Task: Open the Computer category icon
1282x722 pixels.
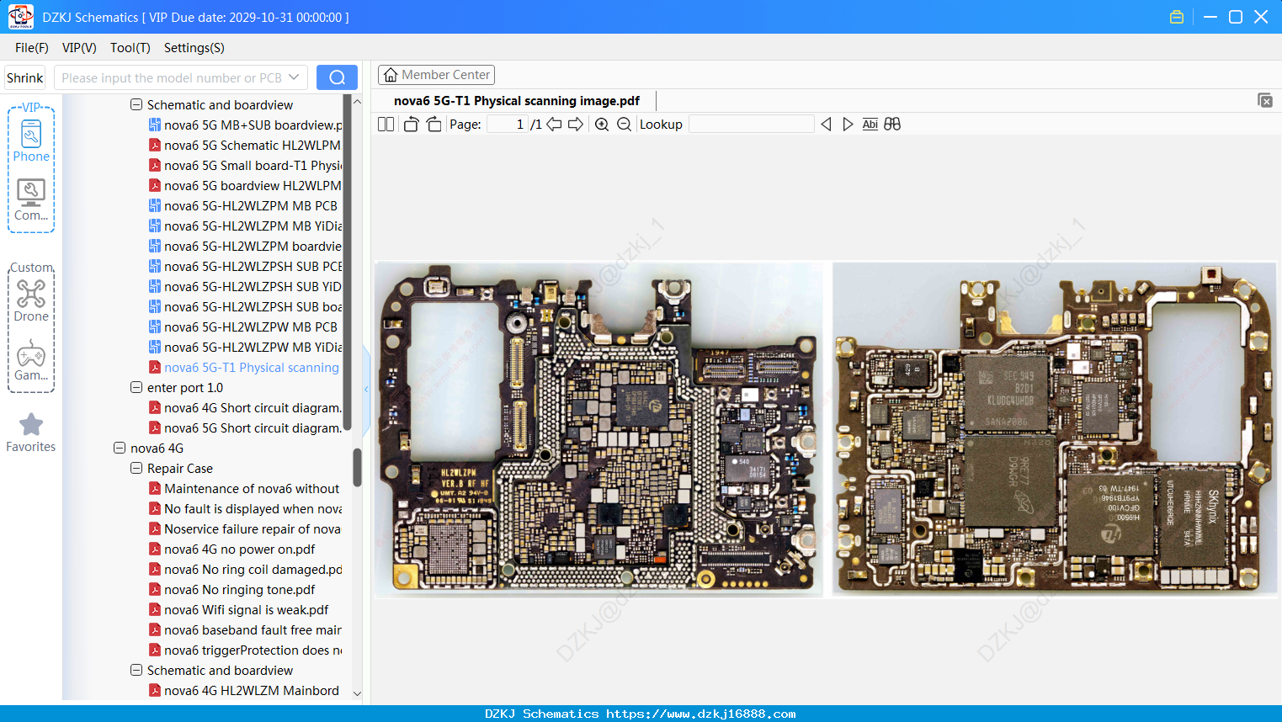Action: [31, 200]
